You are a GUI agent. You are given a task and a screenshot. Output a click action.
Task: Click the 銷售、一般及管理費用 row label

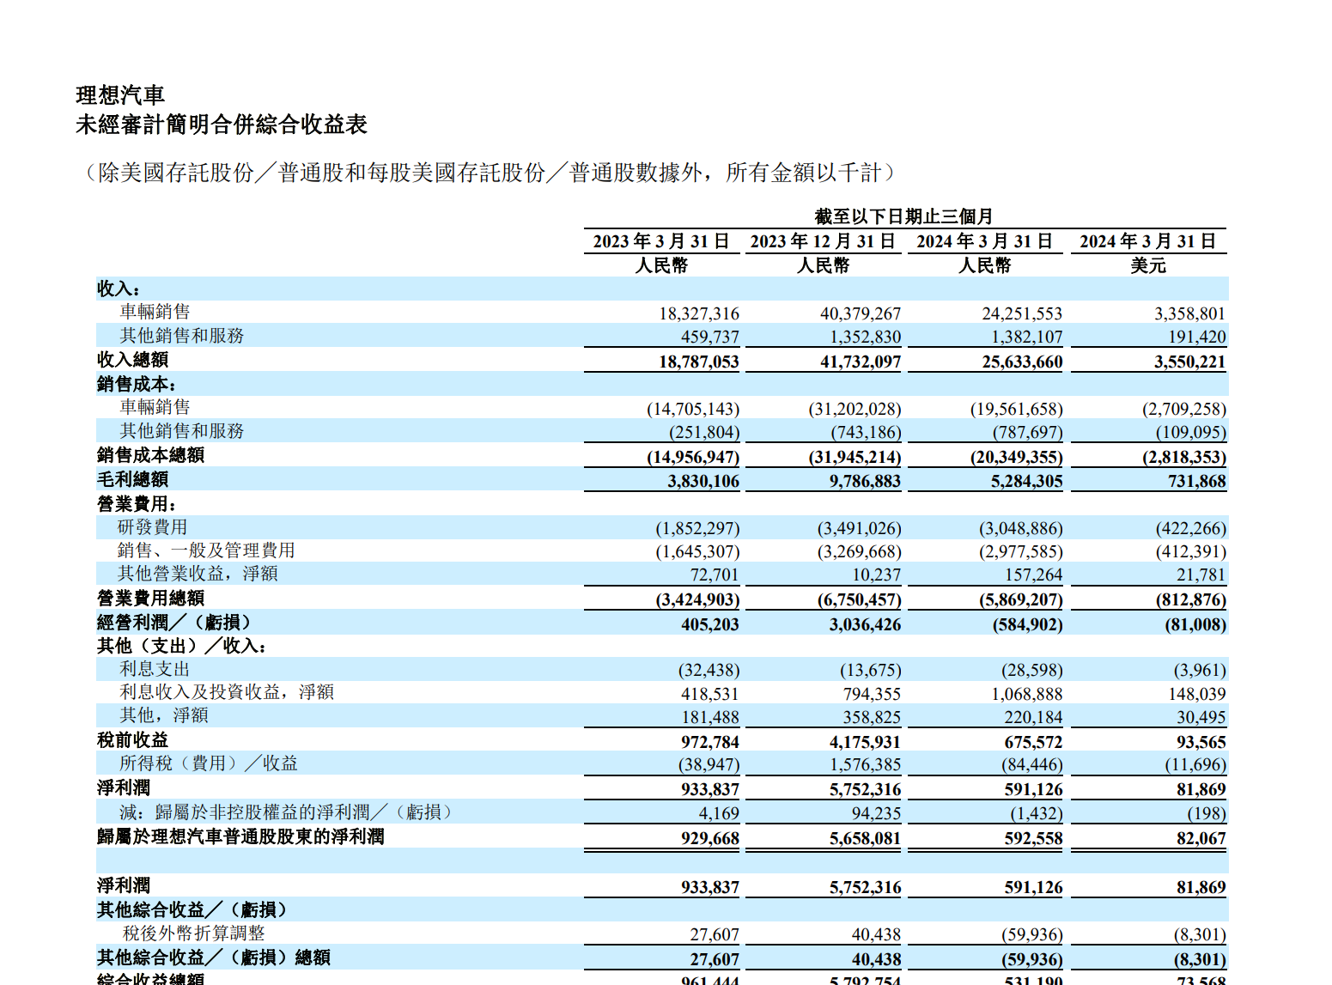tap(206, 550)
